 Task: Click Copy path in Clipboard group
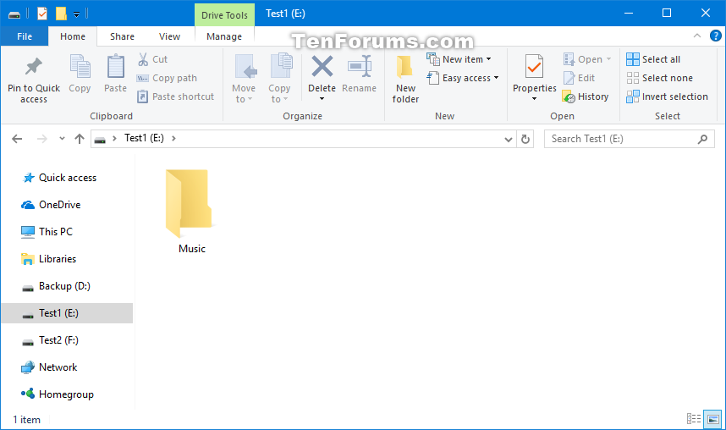coord(168,78)
